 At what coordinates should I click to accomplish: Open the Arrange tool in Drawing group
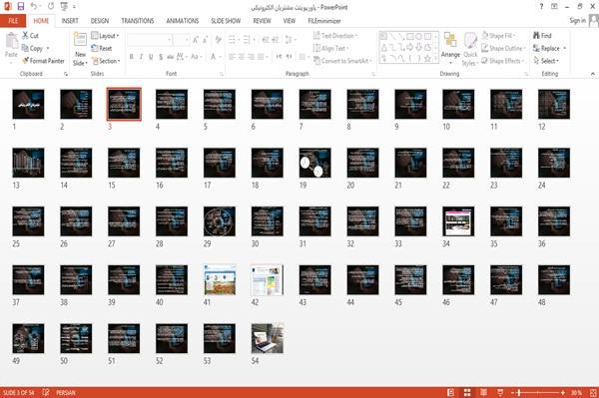pyautogui.click(x=450, y=47)
